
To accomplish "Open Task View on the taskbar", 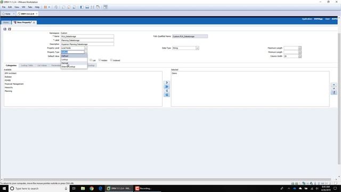I will (74, 188).
